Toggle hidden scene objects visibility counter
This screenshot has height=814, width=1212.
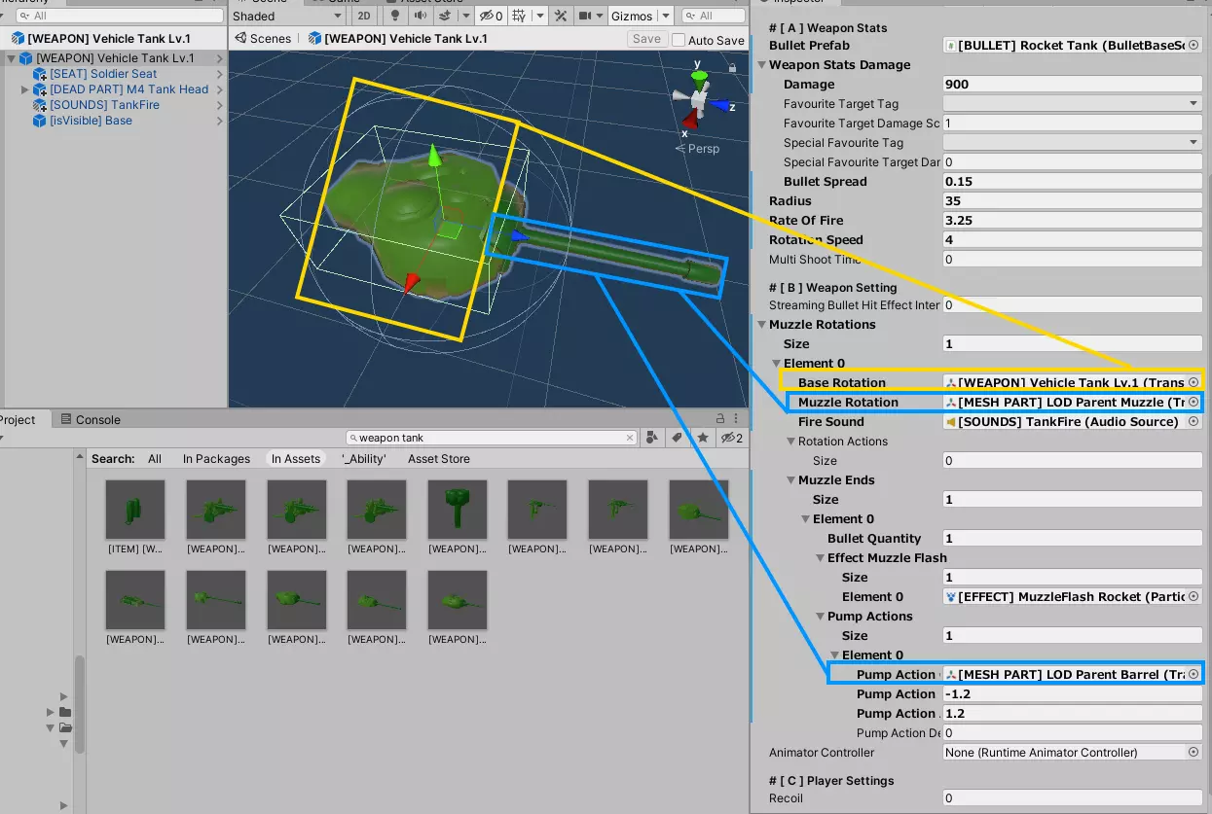(x=491, y=16)
